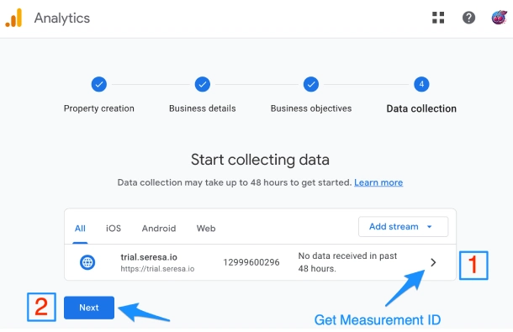Image resolution: width=513 pixels, height=332 pixels.
Task: Click the step 4 Data collection circle
Action: pos(421,84)
